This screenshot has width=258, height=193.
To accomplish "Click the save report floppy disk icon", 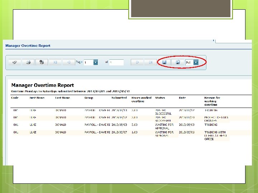I will 164,62.
